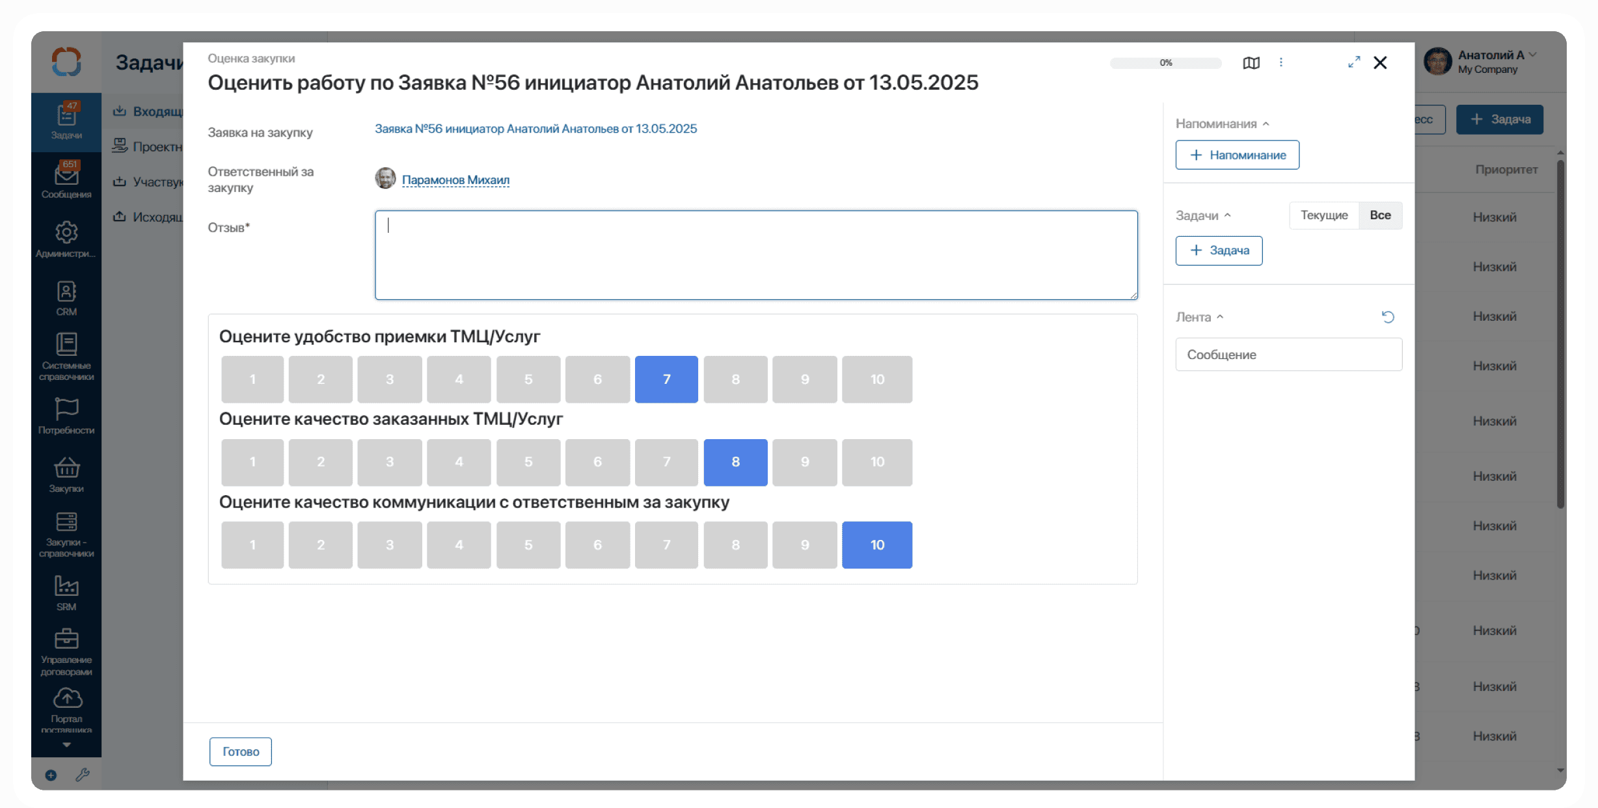Refresh the Лента feed
The width and height of the screenshot is (1598, 808).
1387,317
